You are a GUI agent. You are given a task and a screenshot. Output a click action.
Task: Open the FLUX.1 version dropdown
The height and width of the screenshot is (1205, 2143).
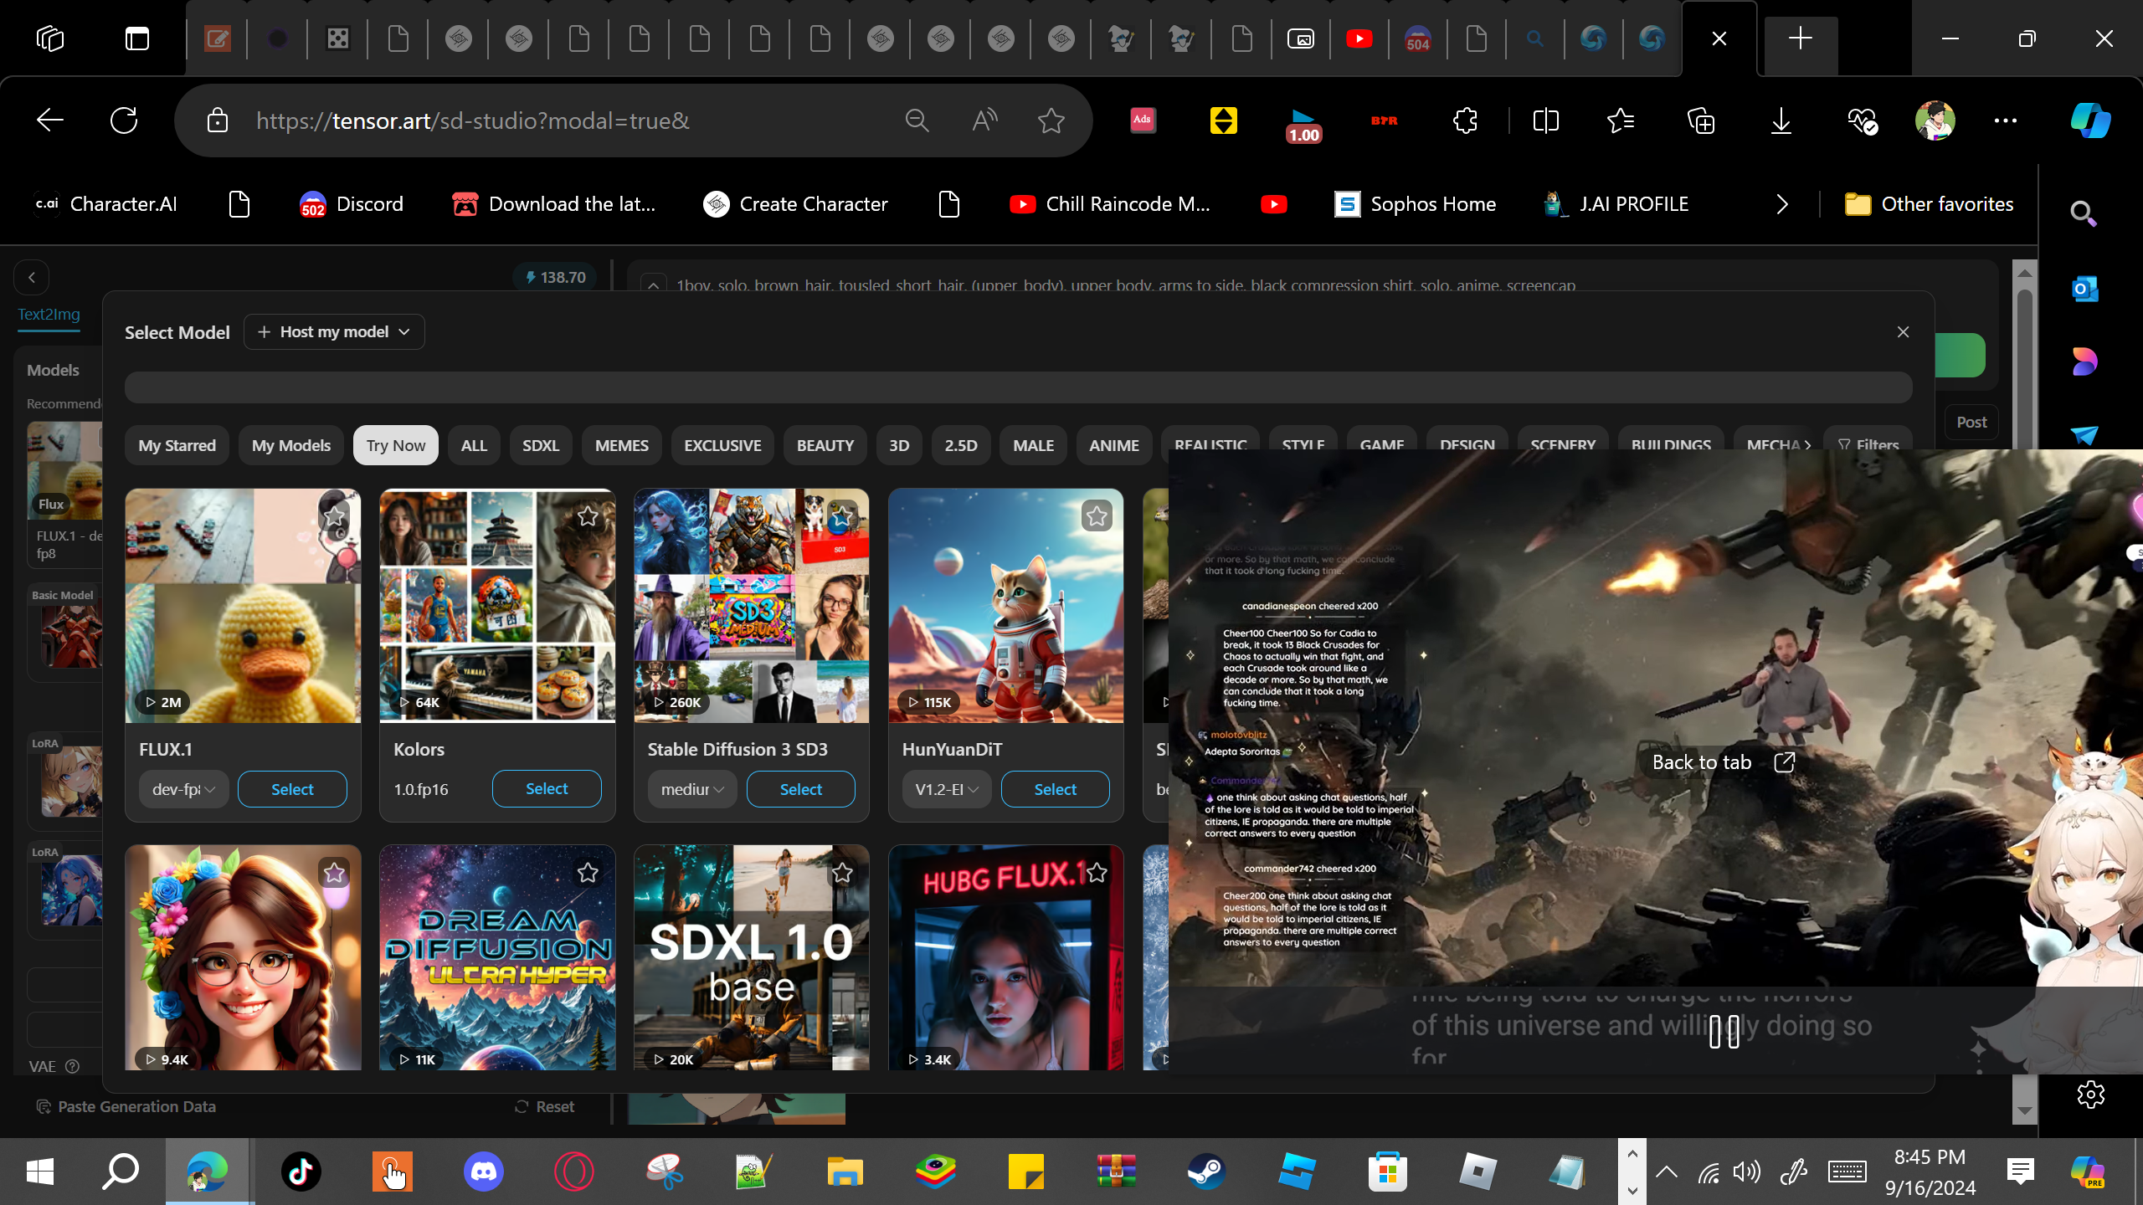pyautogui.click(x=183, y=789)
